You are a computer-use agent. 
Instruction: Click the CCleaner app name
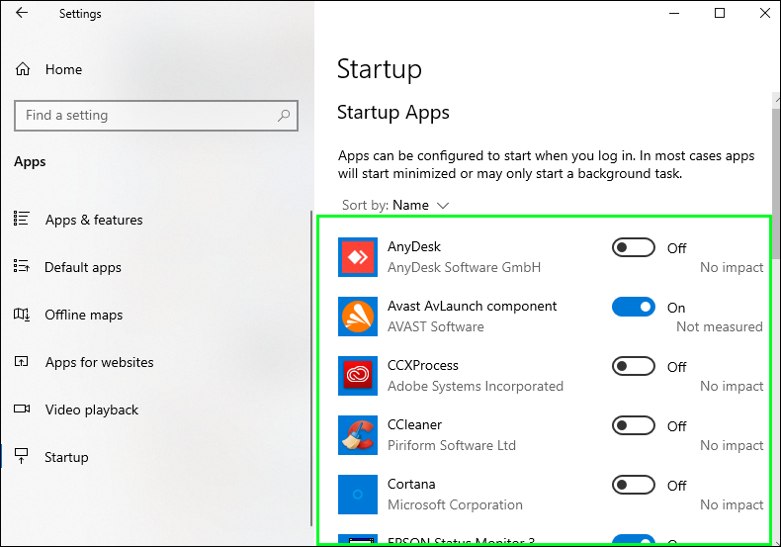point(414,424)
